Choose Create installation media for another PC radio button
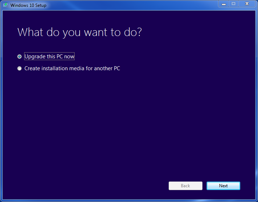 coord(19,68)
